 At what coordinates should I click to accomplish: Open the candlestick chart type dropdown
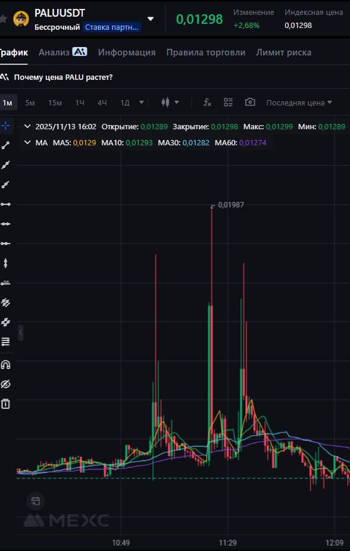pos(170,102)
